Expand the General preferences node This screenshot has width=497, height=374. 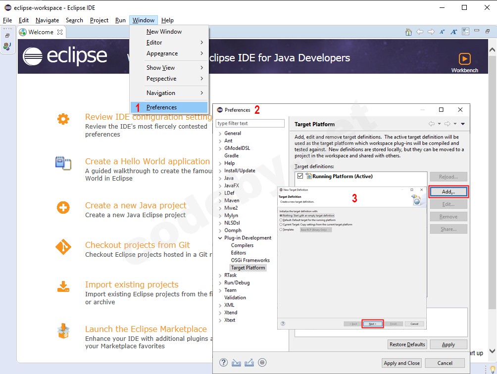(x=220, y=133)
